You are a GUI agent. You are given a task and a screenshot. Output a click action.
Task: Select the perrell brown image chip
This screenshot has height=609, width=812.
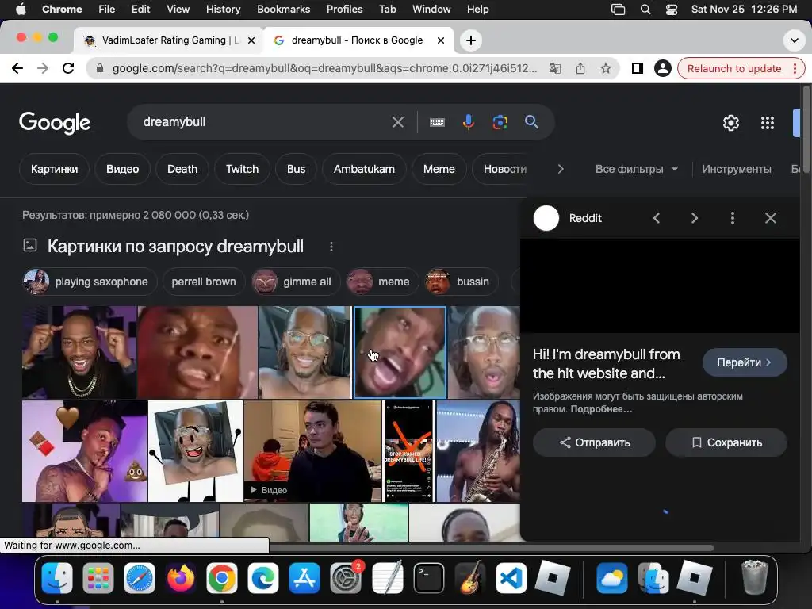204,282
